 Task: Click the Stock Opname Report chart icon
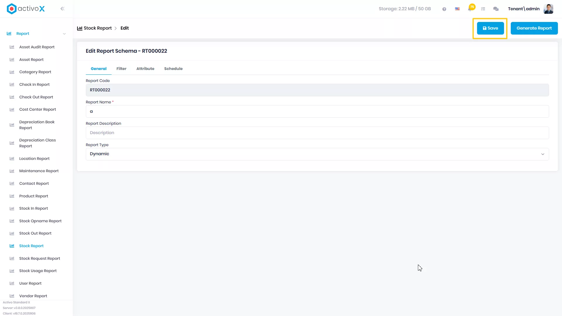12,221
